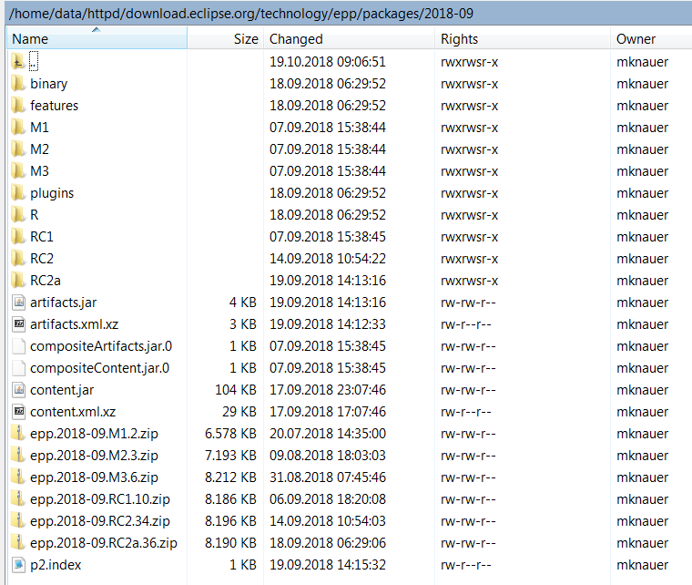Click epp.2018-09.RC2.34.zip archive icon
The height and width of the screenshot is (585, 692).
tap(18, 520)
